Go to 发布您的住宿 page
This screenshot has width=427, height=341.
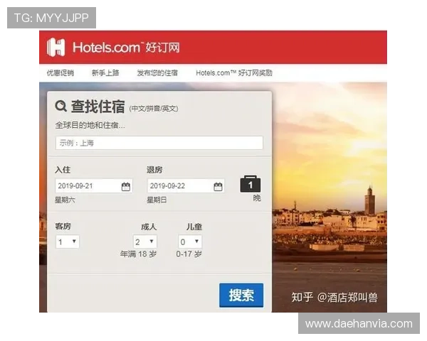157,73
